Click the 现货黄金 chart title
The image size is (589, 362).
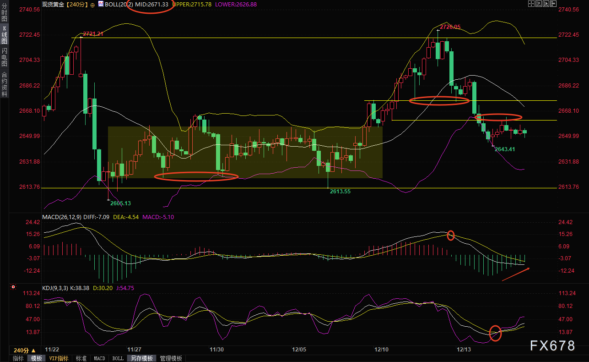pos(54,4)
